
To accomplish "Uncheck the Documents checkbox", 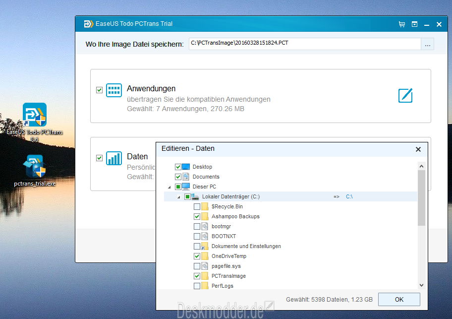I will click(178, 177).
